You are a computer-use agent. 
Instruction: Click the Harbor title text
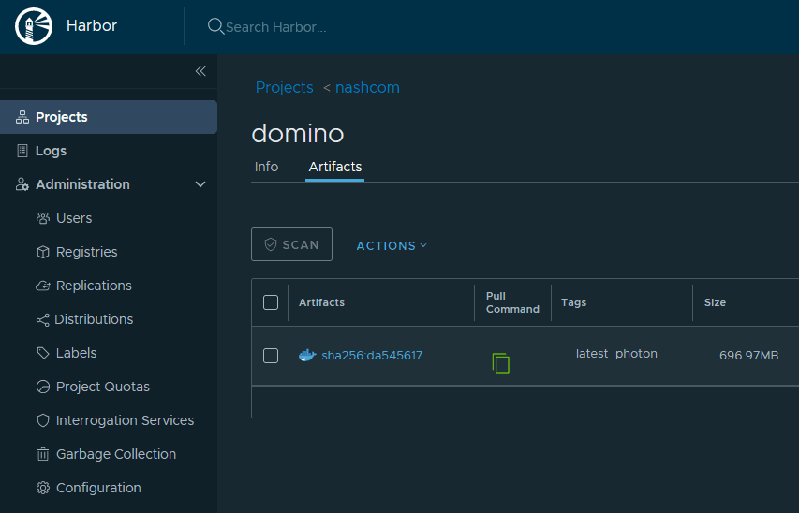coord(92,25)
